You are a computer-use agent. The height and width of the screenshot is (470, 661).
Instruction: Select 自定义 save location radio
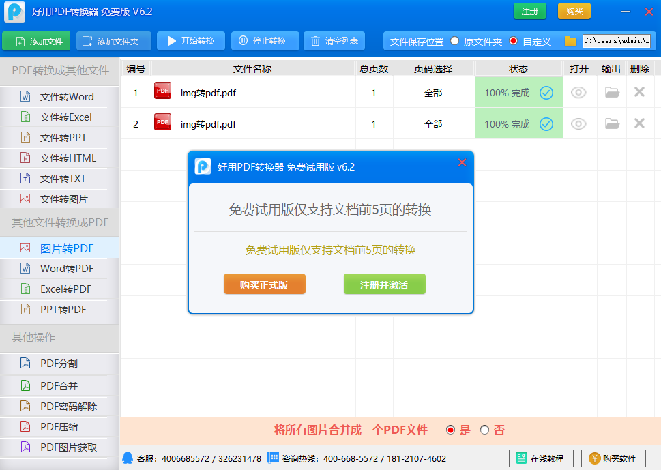coord(513,41)
